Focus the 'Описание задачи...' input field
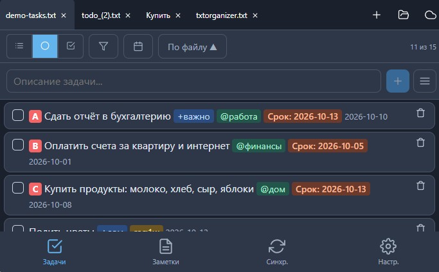 click(193, 81)
